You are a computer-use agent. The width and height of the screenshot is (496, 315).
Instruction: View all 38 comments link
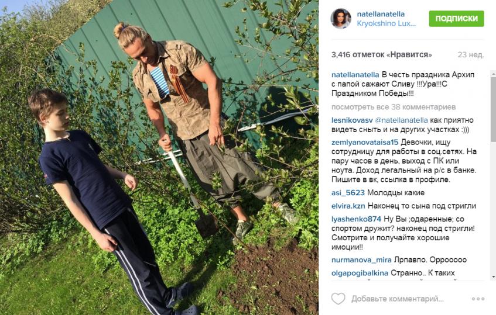pyautogui.click(x=394, y=107)
